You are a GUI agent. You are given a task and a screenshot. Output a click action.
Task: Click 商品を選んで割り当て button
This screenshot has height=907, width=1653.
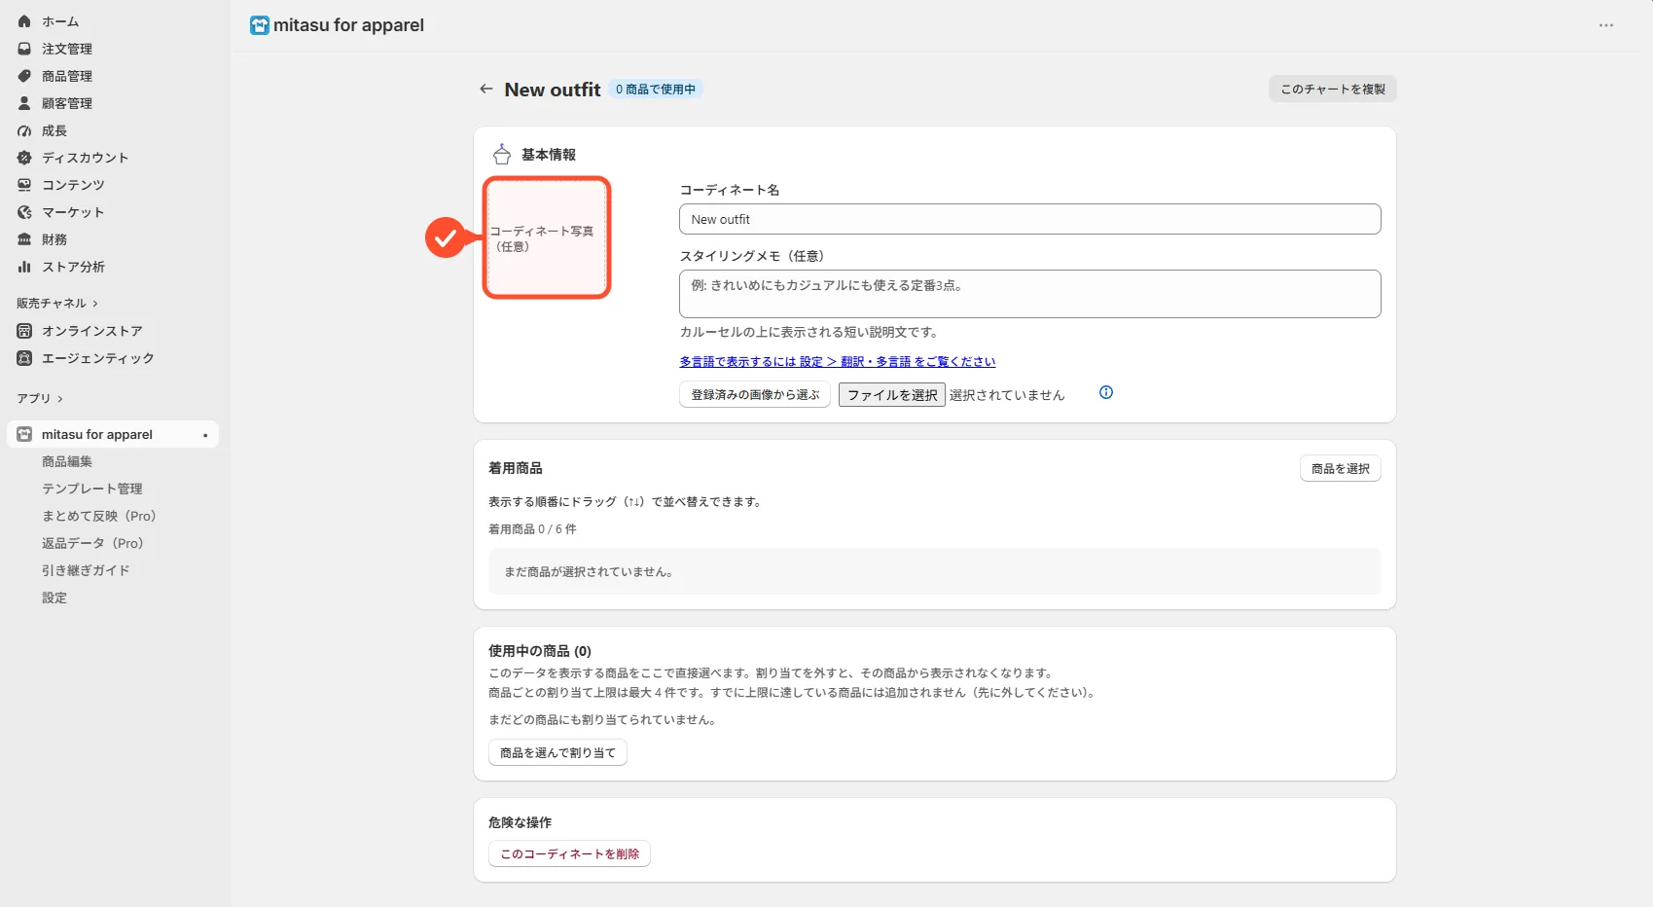click(x=557, y=752)
